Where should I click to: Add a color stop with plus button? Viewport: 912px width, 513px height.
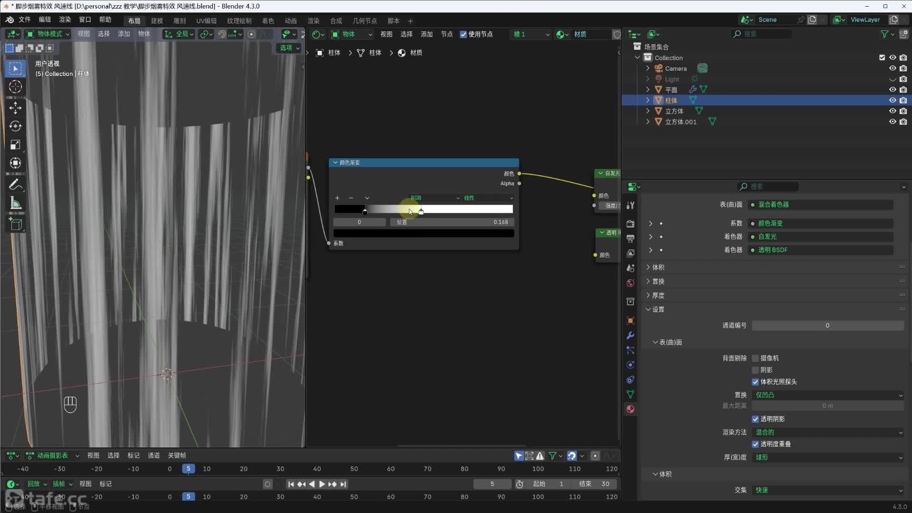click(x=337, y=198)
